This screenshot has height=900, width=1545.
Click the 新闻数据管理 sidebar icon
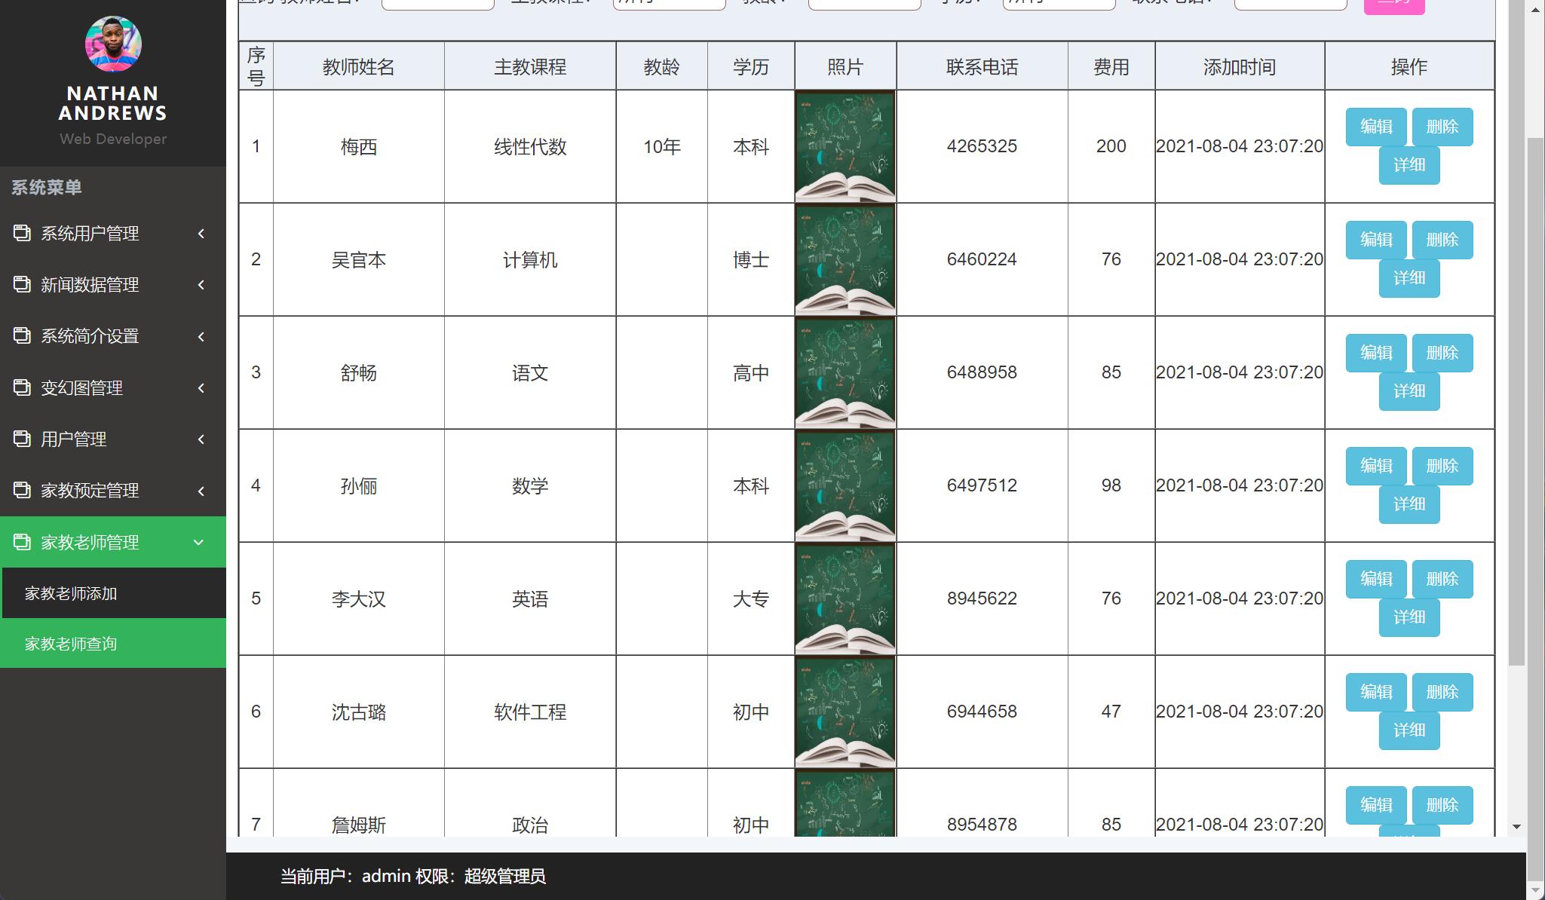point(22,285)
